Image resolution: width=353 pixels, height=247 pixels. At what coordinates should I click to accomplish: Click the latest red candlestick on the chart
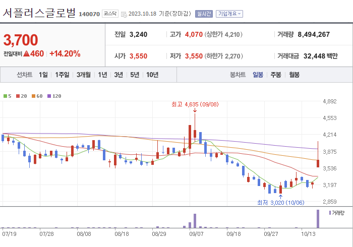[x=318, y=163]
